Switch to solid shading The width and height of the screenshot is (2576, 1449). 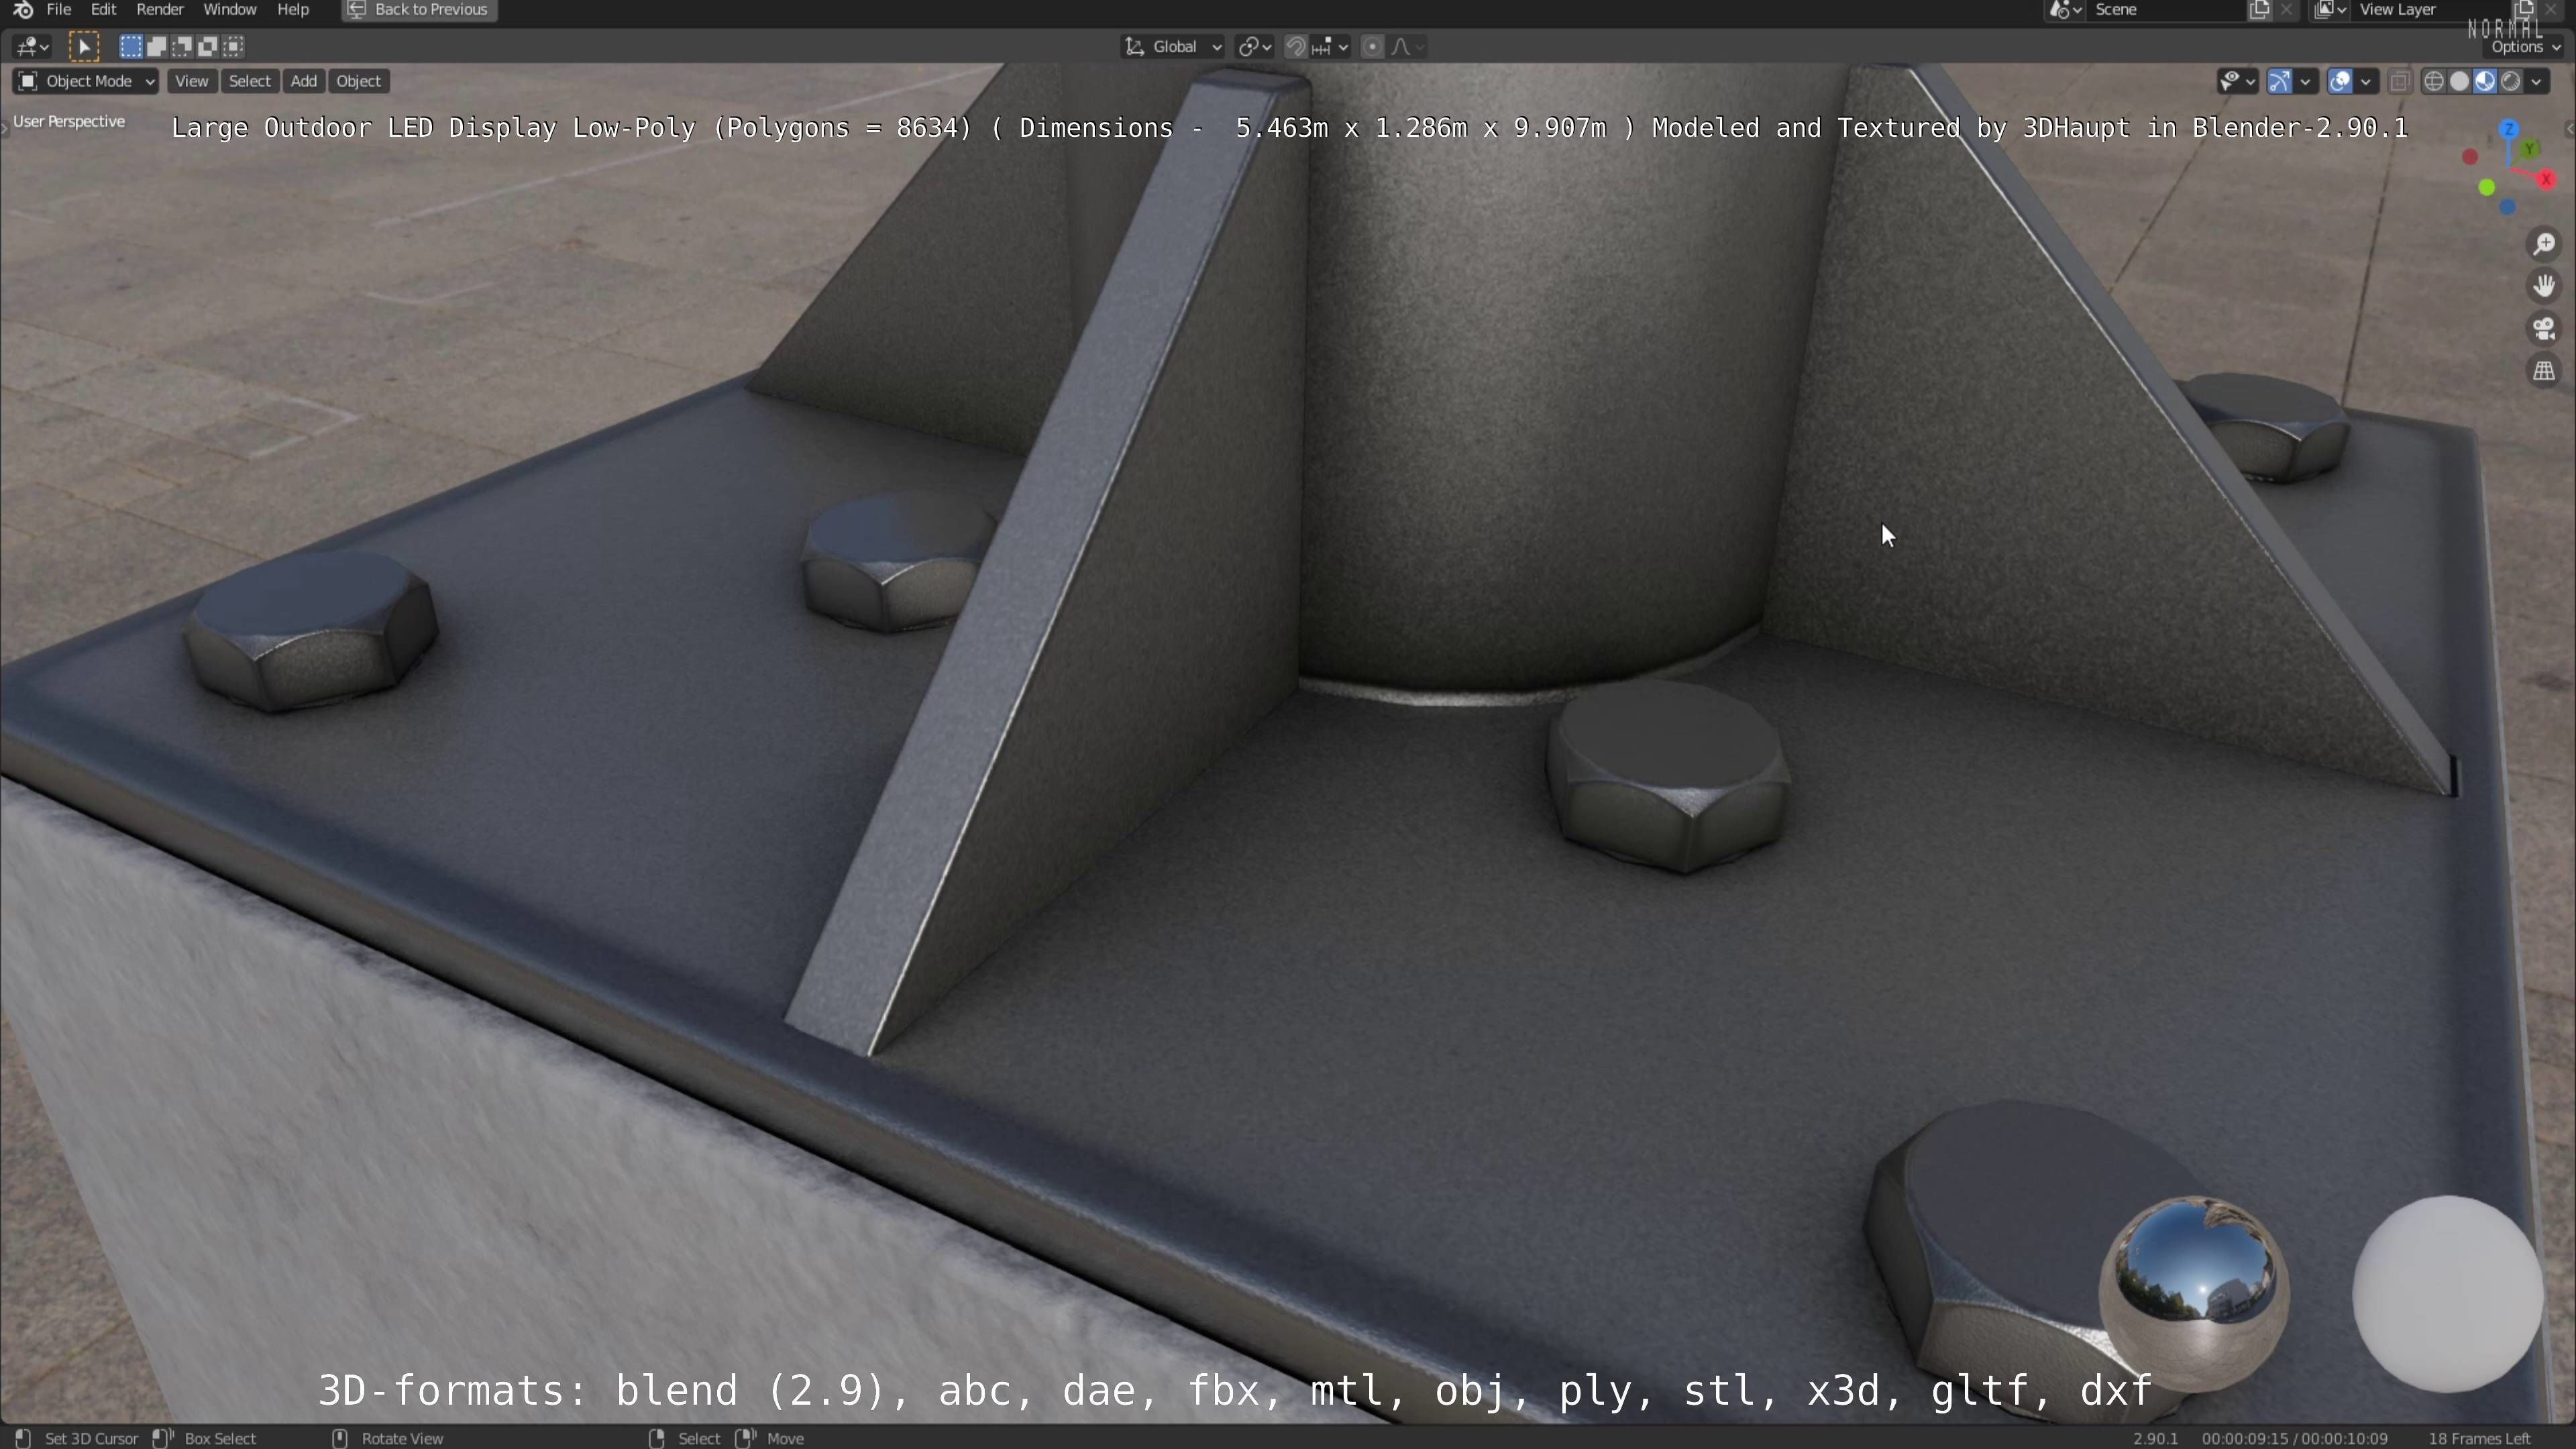point(2460,82)
